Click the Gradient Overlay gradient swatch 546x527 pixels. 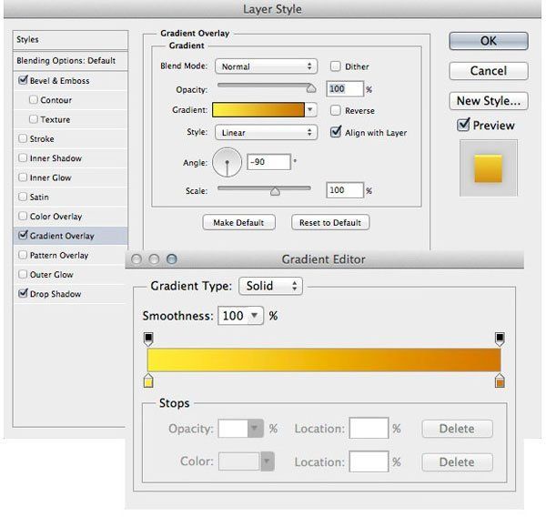point(258,110)
